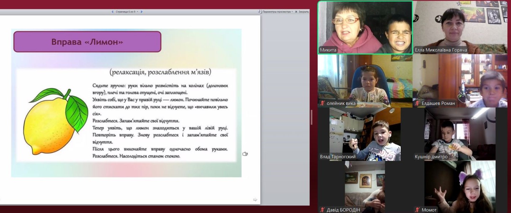This screenshot has height=213, width=511.
Task: Go to next page with right arrow
Action: pos(142,12)
